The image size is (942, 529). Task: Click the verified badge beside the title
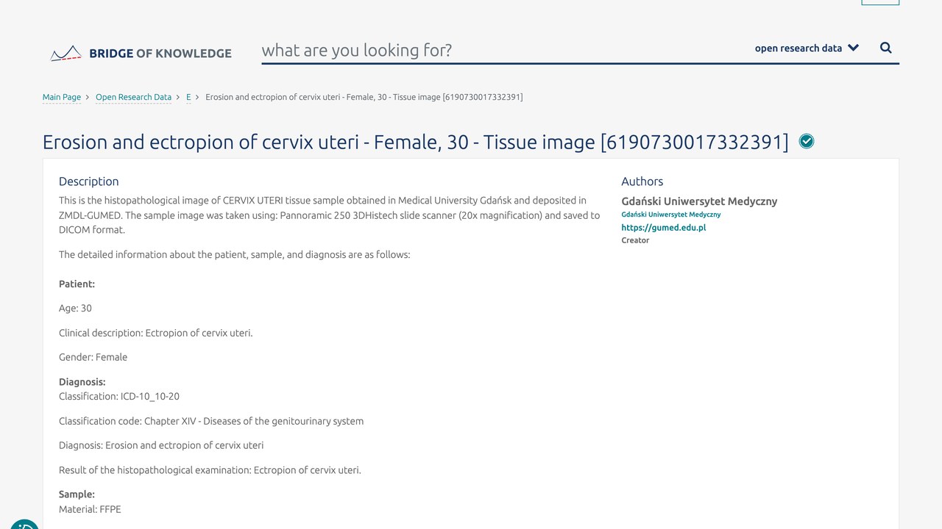click(807, 141)
